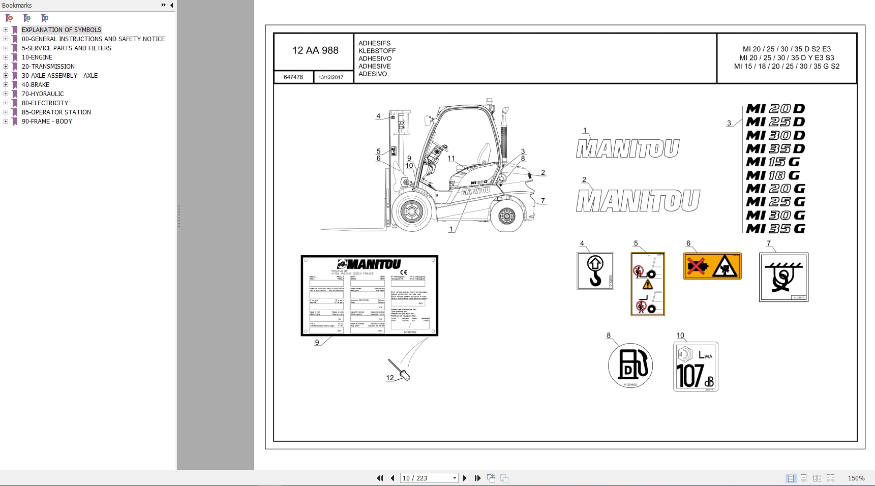This screenshot has height=486, width=875.
Task: Click the ADHESIFS title text
Action: coord(374,43)
